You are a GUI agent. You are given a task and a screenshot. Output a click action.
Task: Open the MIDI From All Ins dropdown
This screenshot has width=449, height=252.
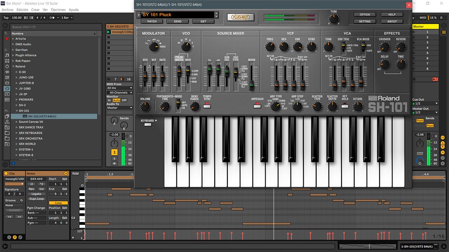pyautogui.click(x=120, y=88)
